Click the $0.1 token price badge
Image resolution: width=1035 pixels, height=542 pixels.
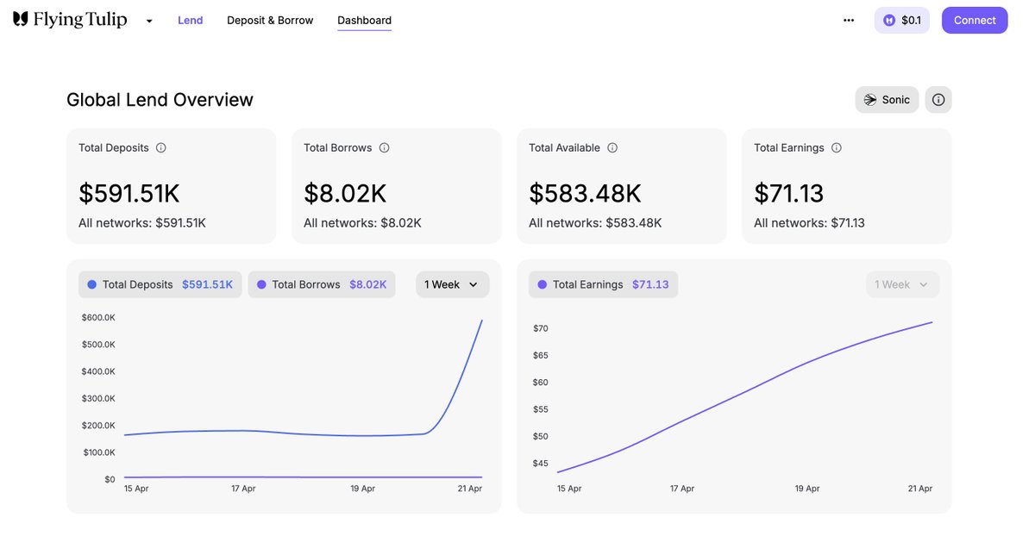click(901, 21)
